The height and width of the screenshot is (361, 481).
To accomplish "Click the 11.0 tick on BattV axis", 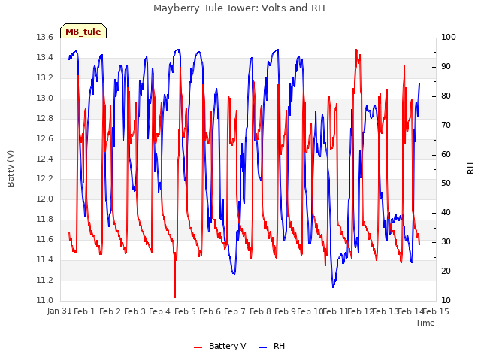I will pyautogui.click(x=45, y=301).
